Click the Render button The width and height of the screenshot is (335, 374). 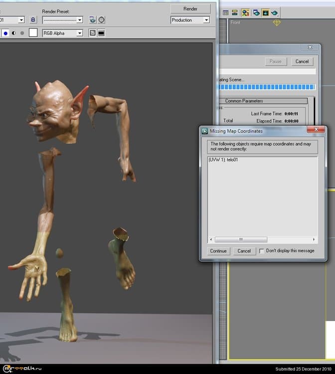pos(190,8)
